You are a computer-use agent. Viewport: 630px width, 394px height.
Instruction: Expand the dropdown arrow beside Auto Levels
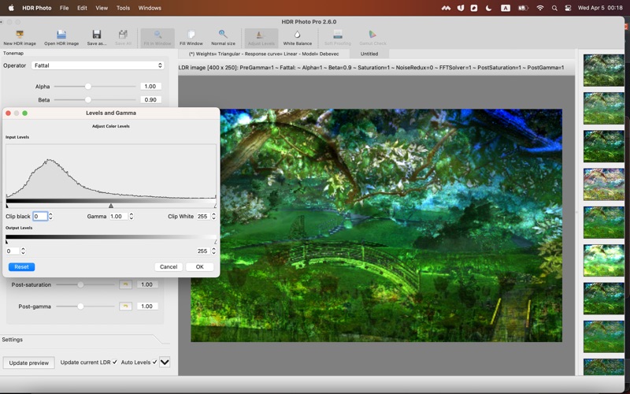165,362
